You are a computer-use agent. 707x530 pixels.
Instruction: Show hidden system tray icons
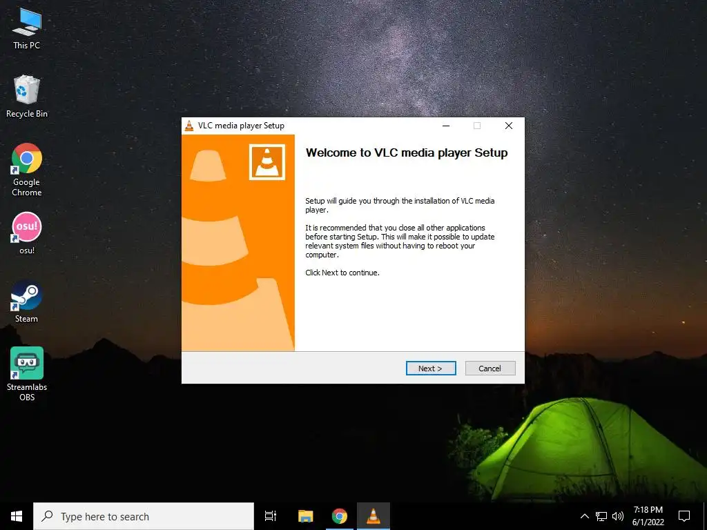tap(584, 516)
